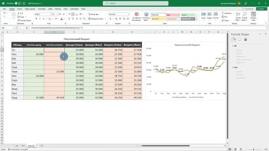Viewport: 269px width, 151px height.
Task: Open Fill & Line tab in Format Shape
Action: tap(234, 39)
